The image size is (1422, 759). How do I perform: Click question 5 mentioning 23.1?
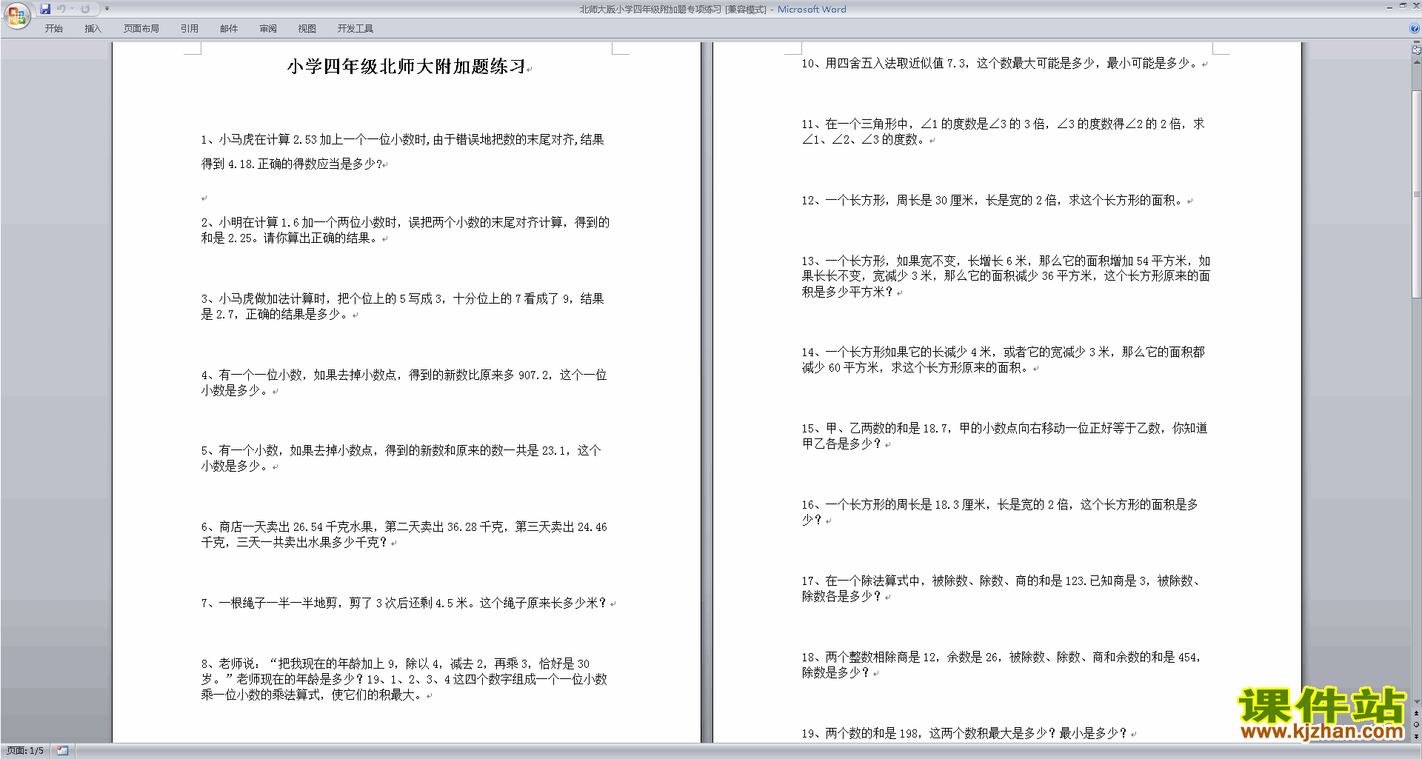tap(401, 458)
